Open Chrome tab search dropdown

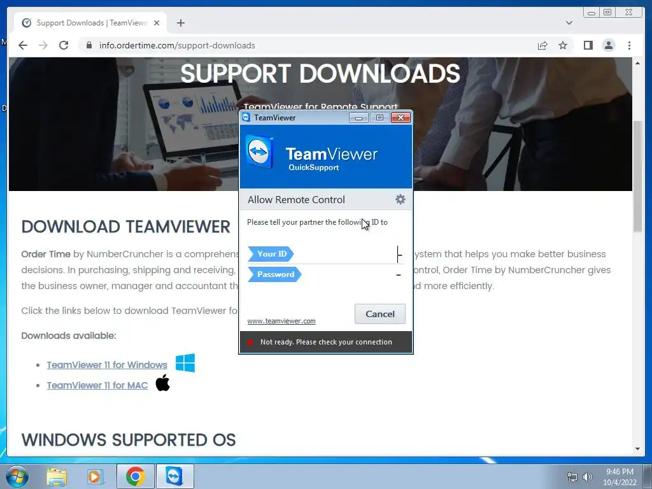tap(569, 23)
